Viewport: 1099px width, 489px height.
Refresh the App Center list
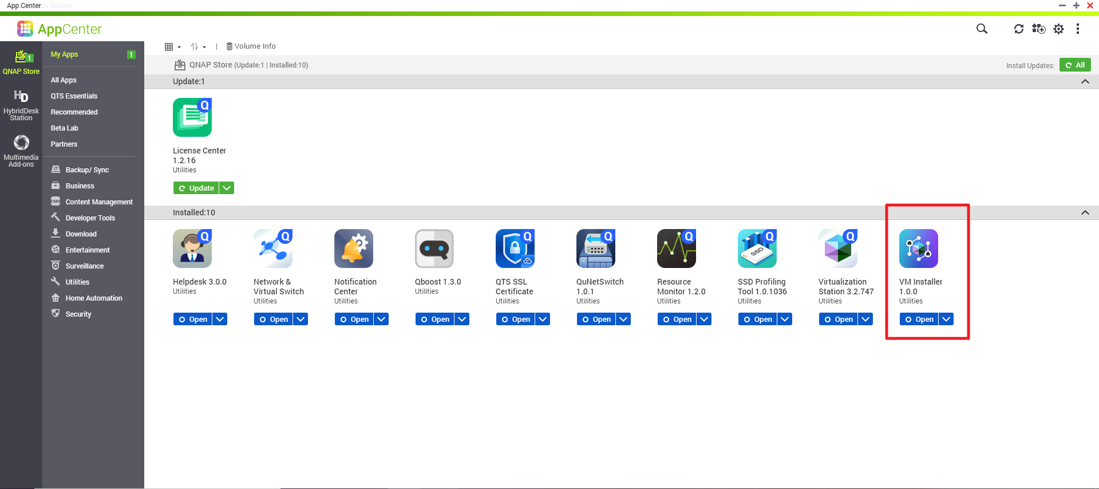pyautogui.click(x=1018, y=29)
